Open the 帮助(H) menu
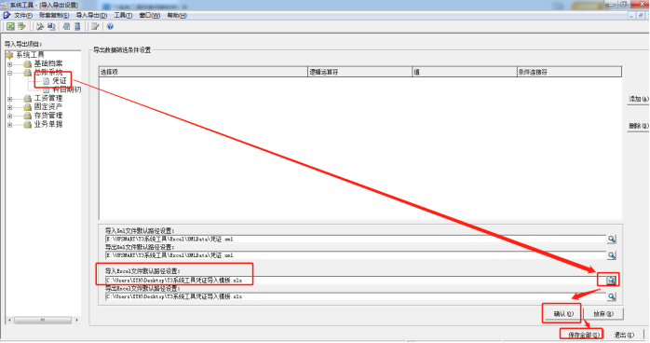650x343 pixels. 177,15
